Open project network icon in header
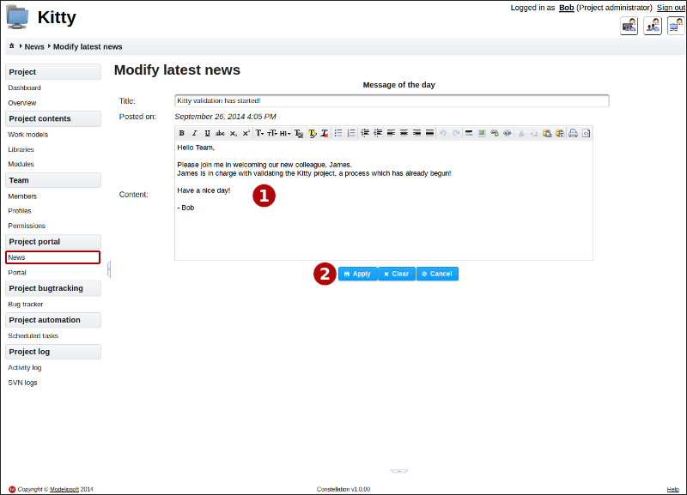This screenshot has width=687, height=495. pyautogui.click(x=676, y=26)
